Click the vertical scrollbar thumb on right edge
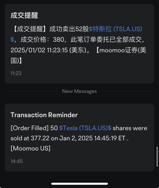The height and width of the screenshot is (188, 159). (157, 157)
